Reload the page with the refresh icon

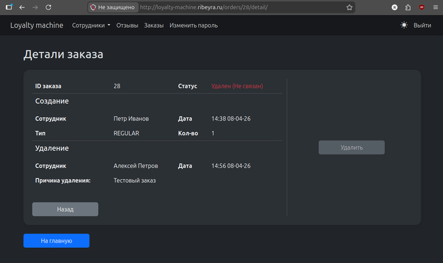(48, 7)
